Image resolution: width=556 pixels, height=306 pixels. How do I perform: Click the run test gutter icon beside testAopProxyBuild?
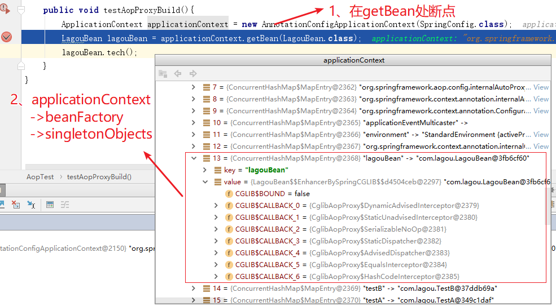click(5, 8)
